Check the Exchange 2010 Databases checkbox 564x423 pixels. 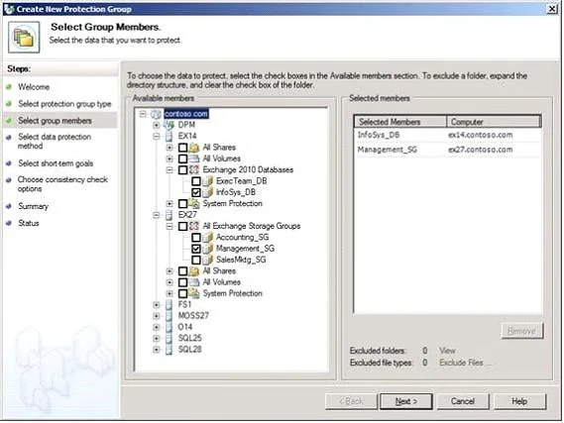coord(182,169)
